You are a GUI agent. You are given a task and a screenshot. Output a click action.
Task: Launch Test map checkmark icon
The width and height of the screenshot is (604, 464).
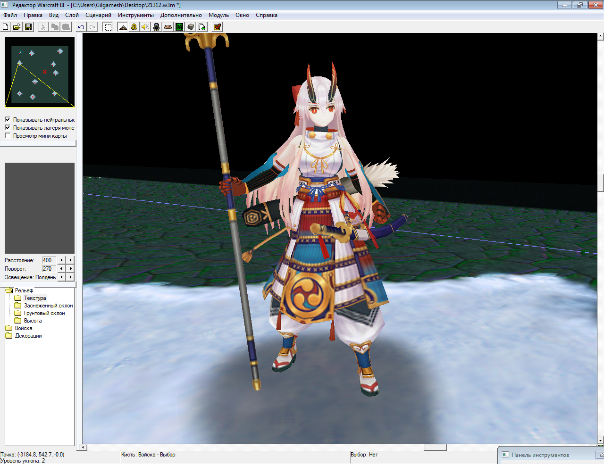218,27
